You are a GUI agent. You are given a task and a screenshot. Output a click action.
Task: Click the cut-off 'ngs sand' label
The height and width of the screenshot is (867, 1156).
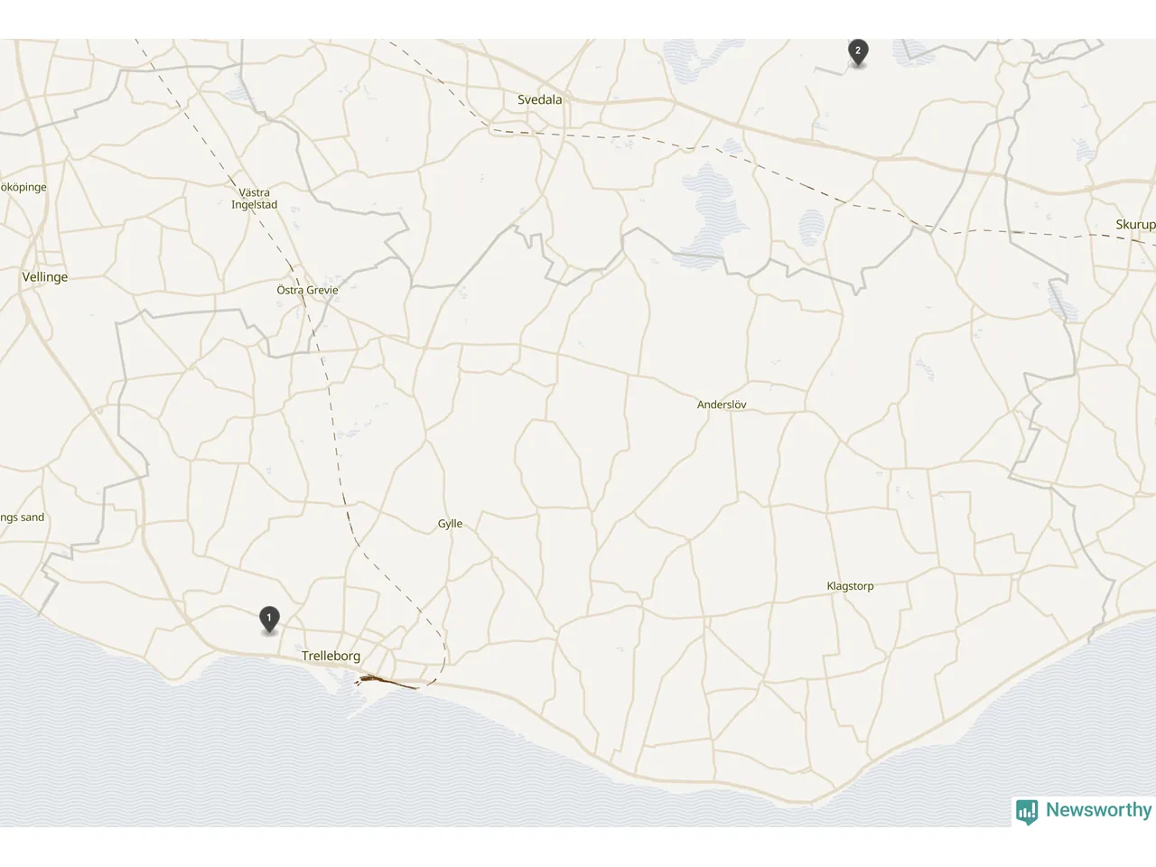point(23,517)
